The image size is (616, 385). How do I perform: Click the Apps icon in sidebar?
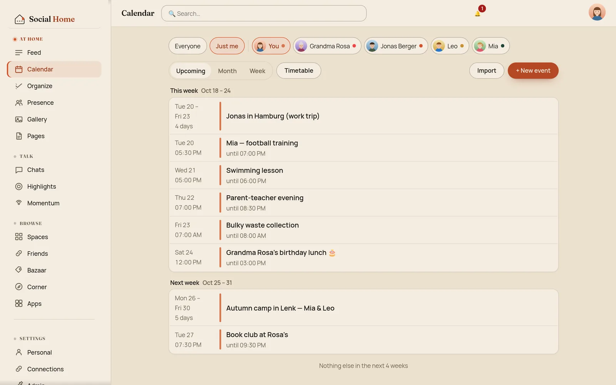tap(19, 303)
